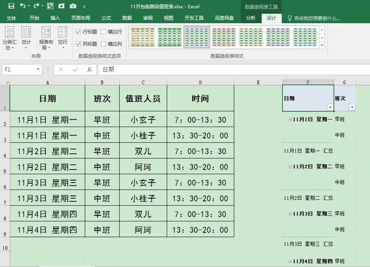Screen dimensions: 370x267
Task: Switch to the 开发工具 developer tab
Action: pyautogui.click(x=194, y=18)
